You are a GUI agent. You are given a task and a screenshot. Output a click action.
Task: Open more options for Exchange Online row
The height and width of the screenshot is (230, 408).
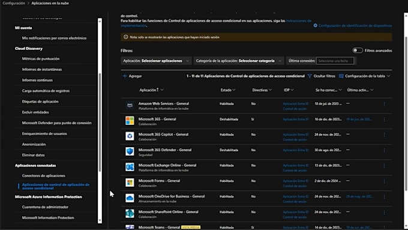(384, 166)
